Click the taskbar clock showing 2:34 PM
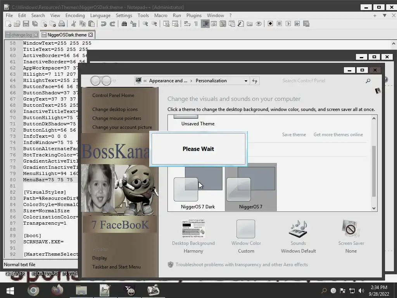 point(379,291)
